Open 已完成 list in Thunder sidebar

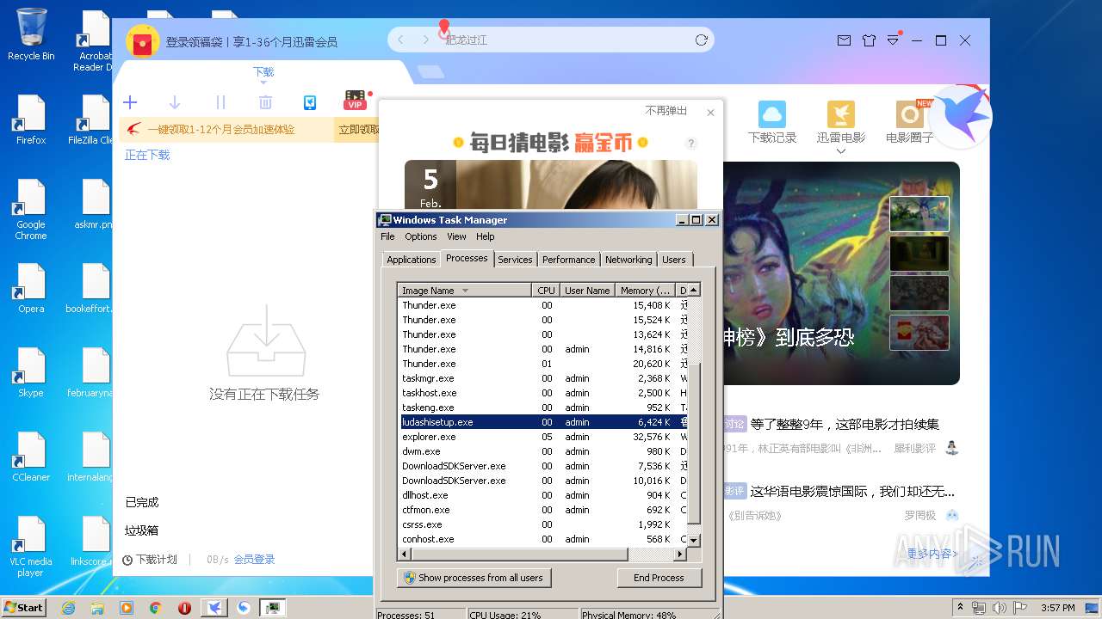tap(142, 502)
